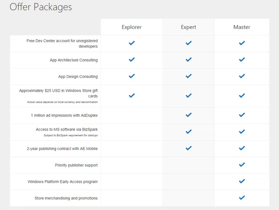Click Expert checkmark for 2-year publishing contract

[x=188, y=148]
